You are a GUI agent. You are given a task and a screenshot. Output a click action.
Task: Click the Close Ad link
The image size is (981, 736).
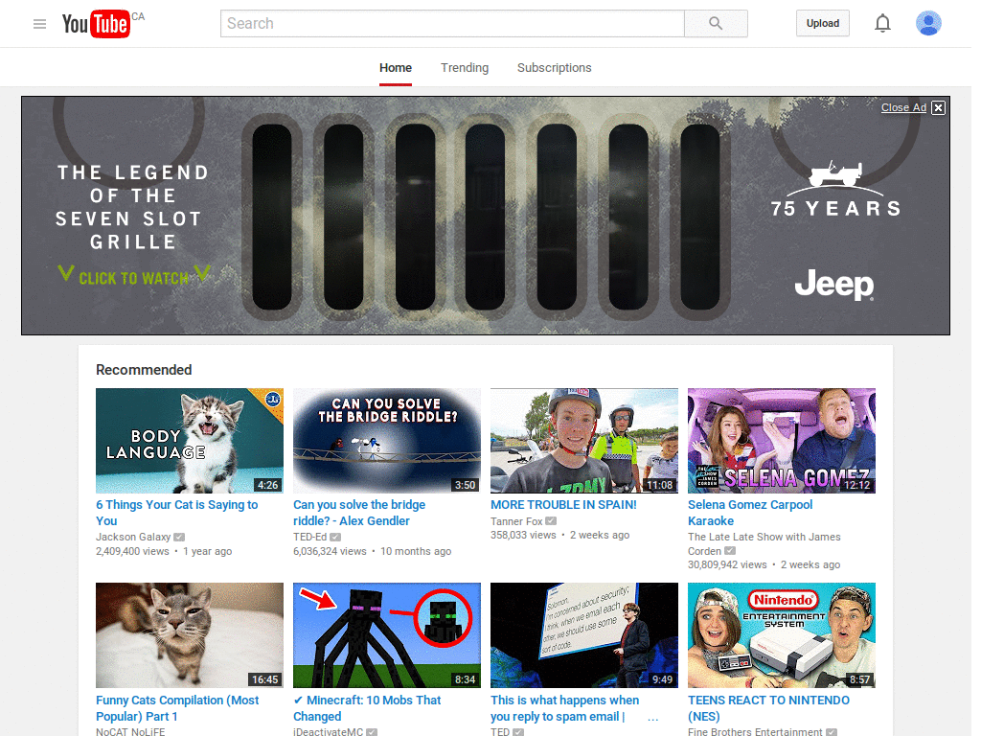903,107
